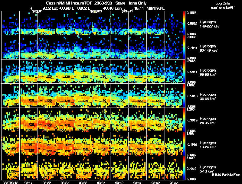
Task: Click the color bar beside Hydrogen 149-227 keV
Action: pos(184,23)
